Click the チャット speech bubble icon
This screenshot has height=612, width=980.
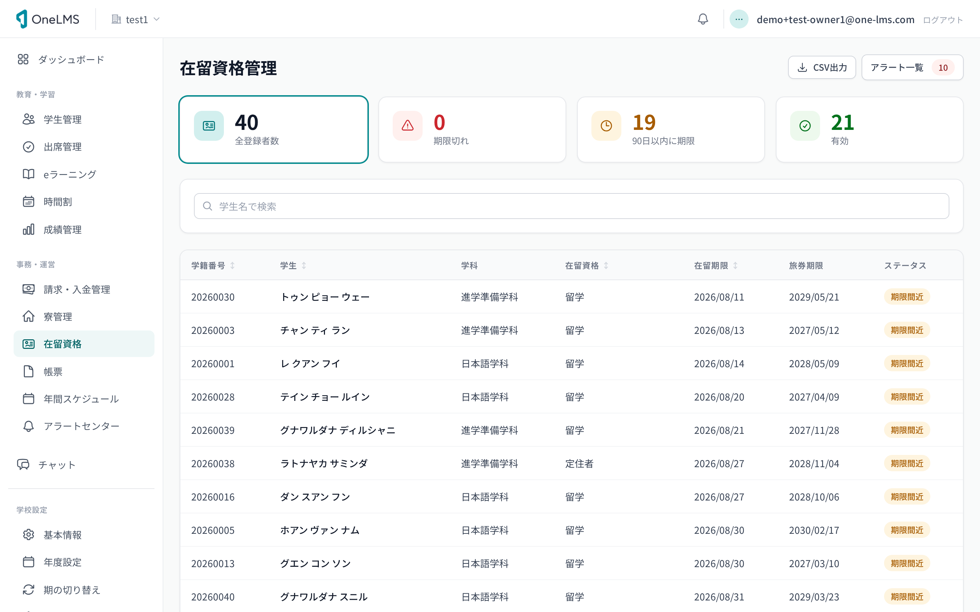(23, 465)
